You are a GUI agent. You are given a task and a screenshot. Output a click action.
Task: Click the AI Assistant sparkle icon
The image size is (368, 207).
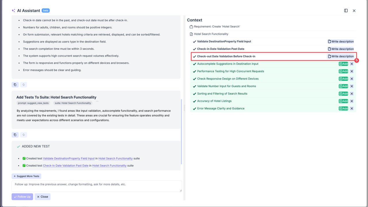click(x=13, y=10)
